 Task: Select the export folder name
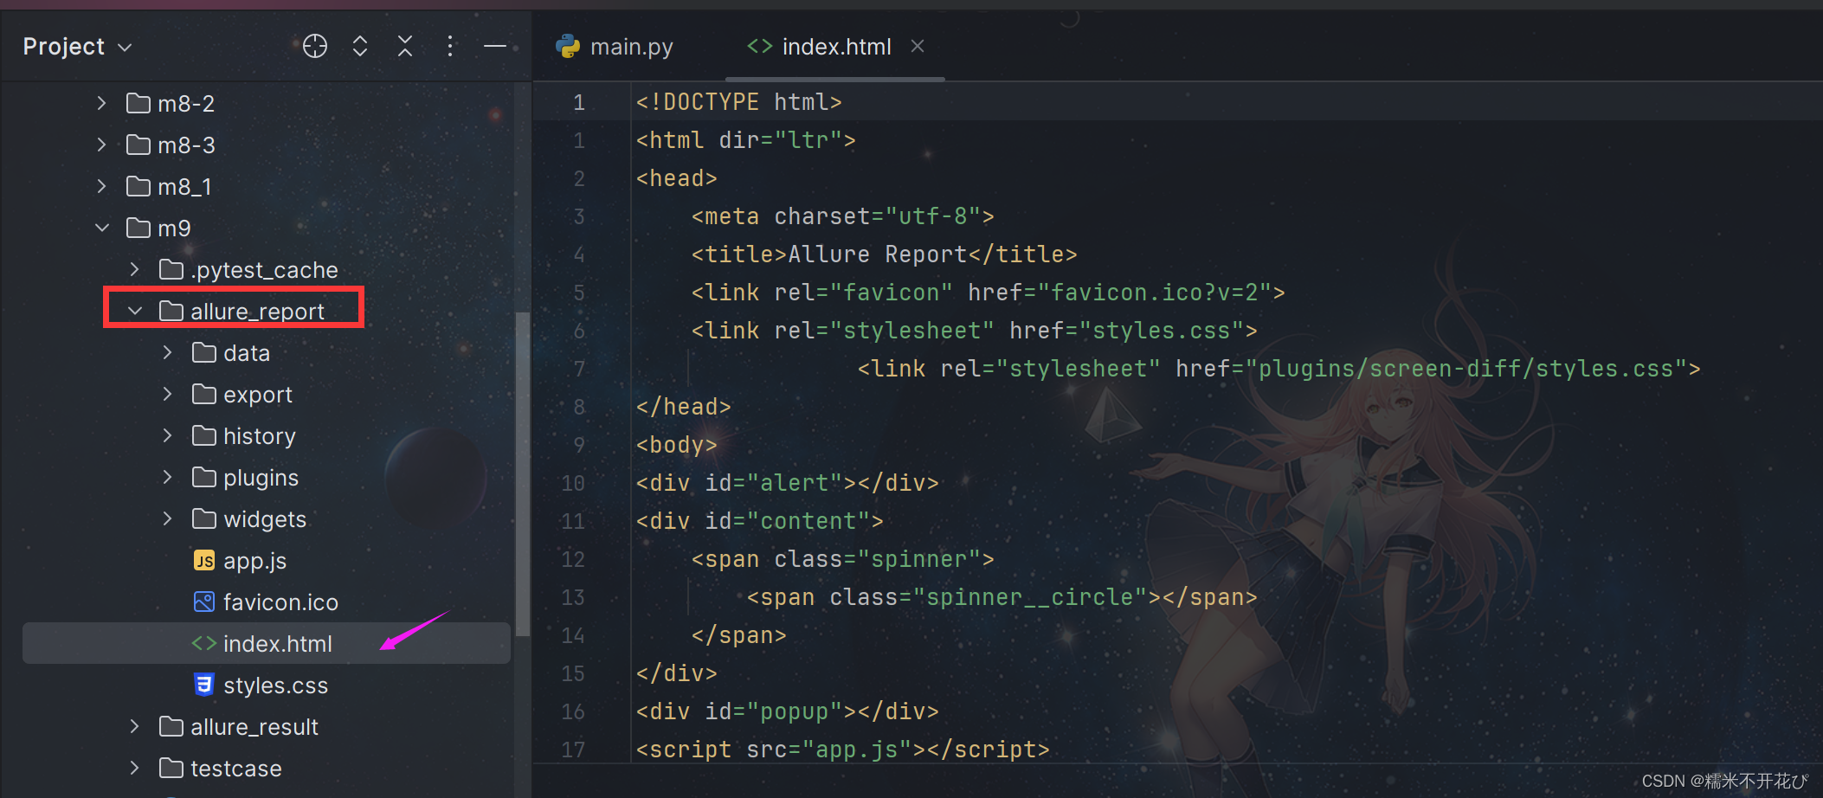click(258, 395)
